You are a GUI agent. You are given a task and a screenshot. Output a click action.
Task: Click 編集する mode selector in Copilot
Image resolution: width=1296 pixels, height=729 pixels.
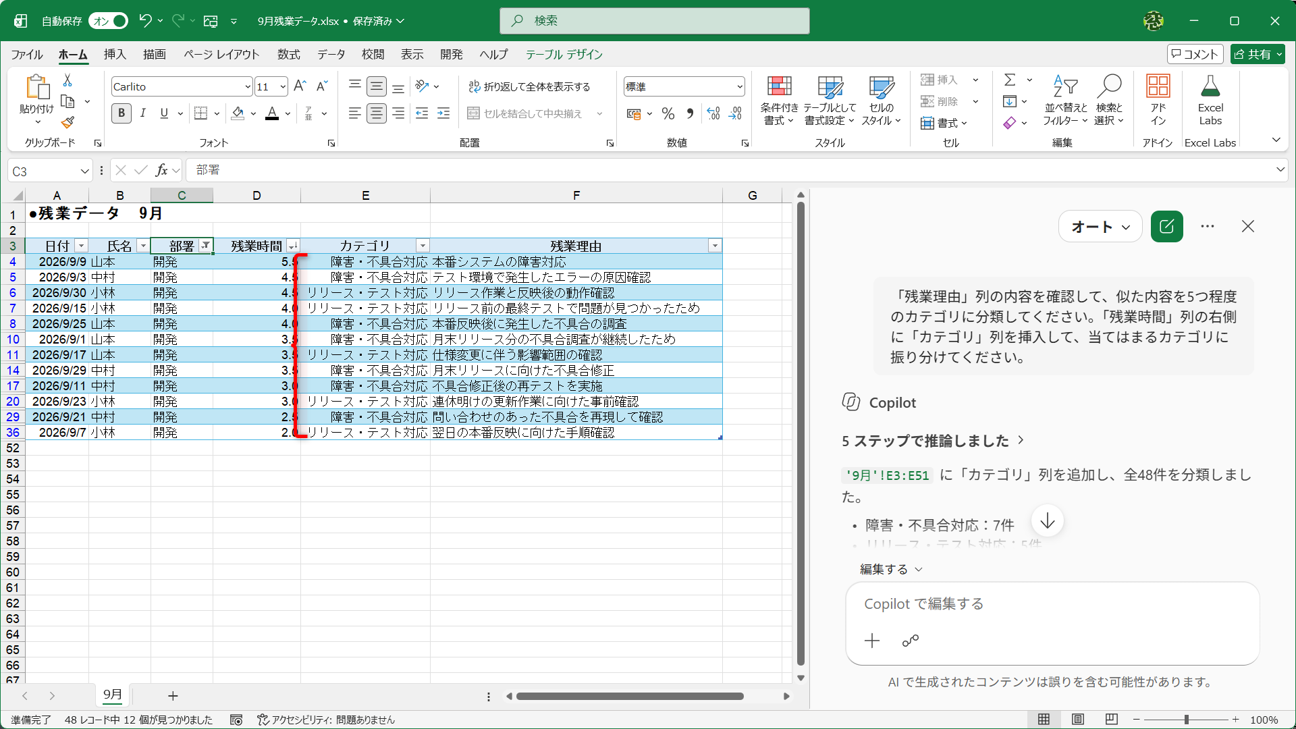tap(890, 570)
